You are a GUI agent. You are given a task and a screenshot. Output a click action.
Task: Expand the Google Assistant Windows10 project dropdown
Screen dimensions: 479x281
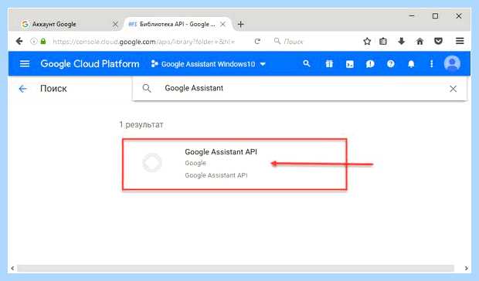pyautogui.click(x=209, y=64)
